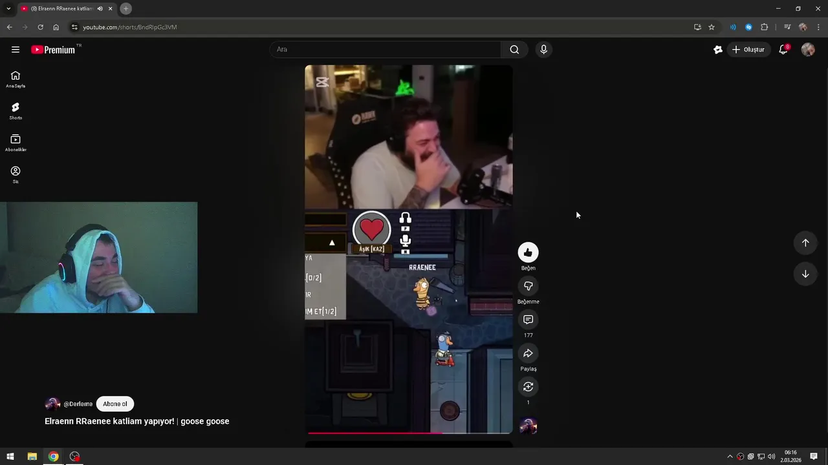
Task: Open the OBS icon in taskbar
Action: [74, 457]
